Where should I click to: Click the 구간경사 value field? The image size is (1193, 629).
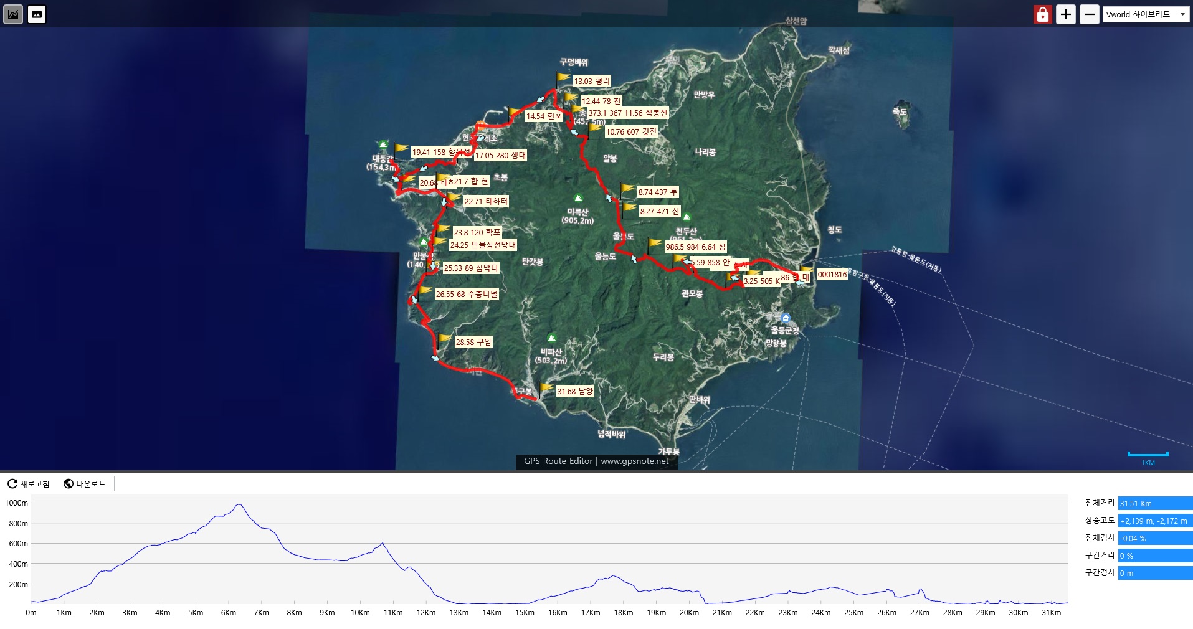pyautogui.click(x=1155, y=573)
